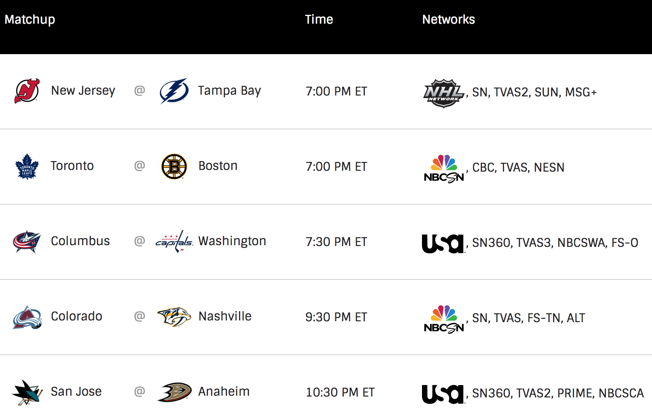The image size is (652, 416).
Task: Select the San Jose team name
Action: pos(76,391)
